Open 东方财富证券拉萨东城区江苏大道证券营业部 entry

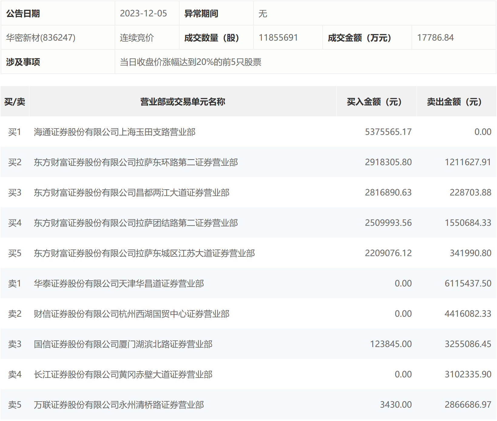pos(248,253)
